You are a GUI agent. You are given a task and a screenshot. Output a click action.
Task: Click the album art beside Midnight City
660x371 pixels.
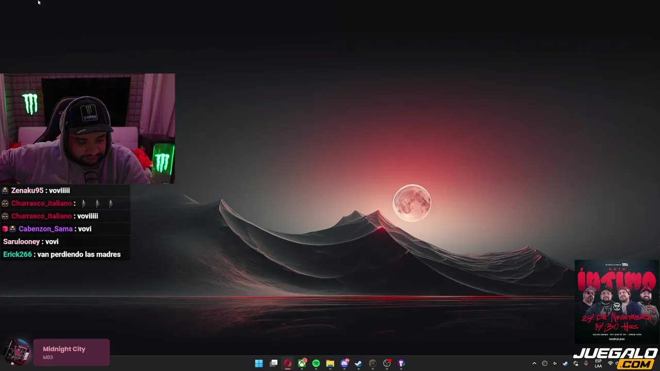pos(16,352)
